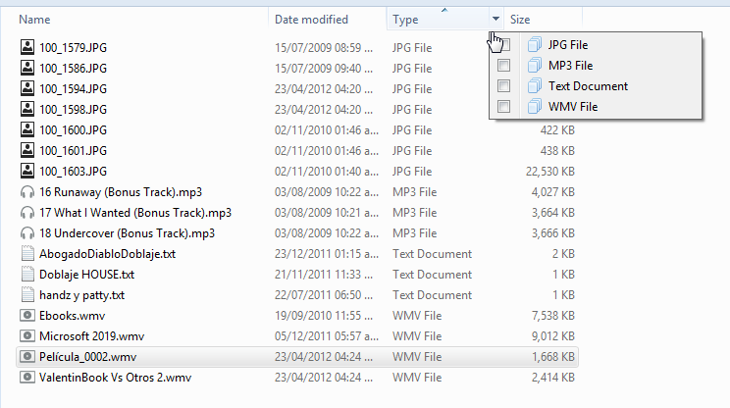
Task: Tick the WMV File filter checkbox
Action: point(504,106)
